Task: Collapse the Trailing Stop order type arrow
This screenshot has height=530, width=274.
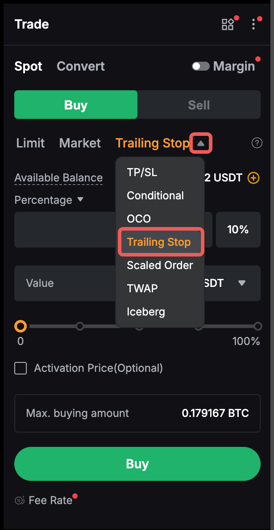Action: click(201, 143)
